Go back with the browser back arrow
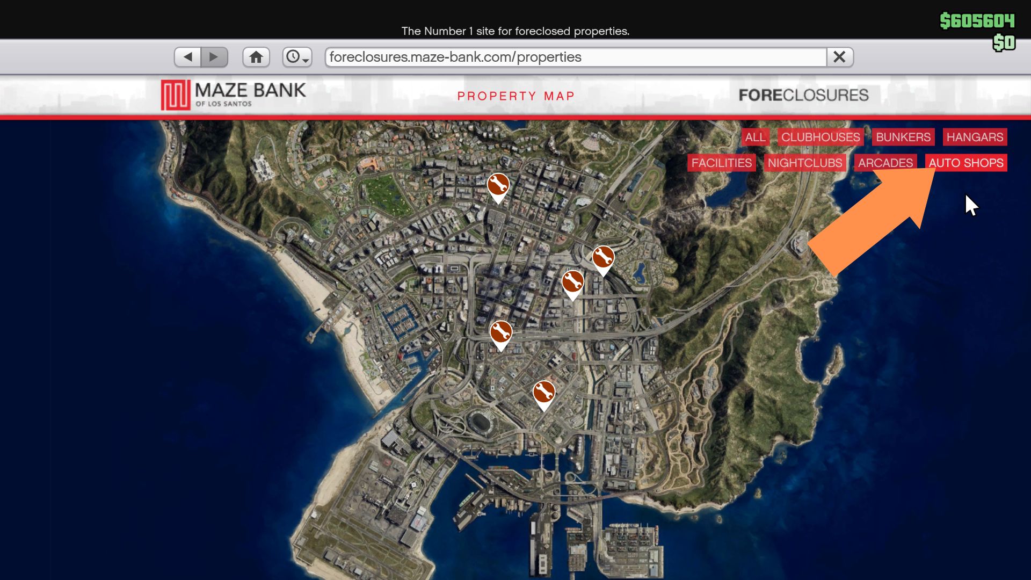 (188, 57)
